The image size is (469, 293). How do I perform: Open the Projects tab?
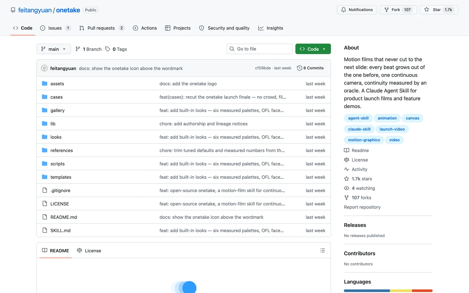click(178, 28)
